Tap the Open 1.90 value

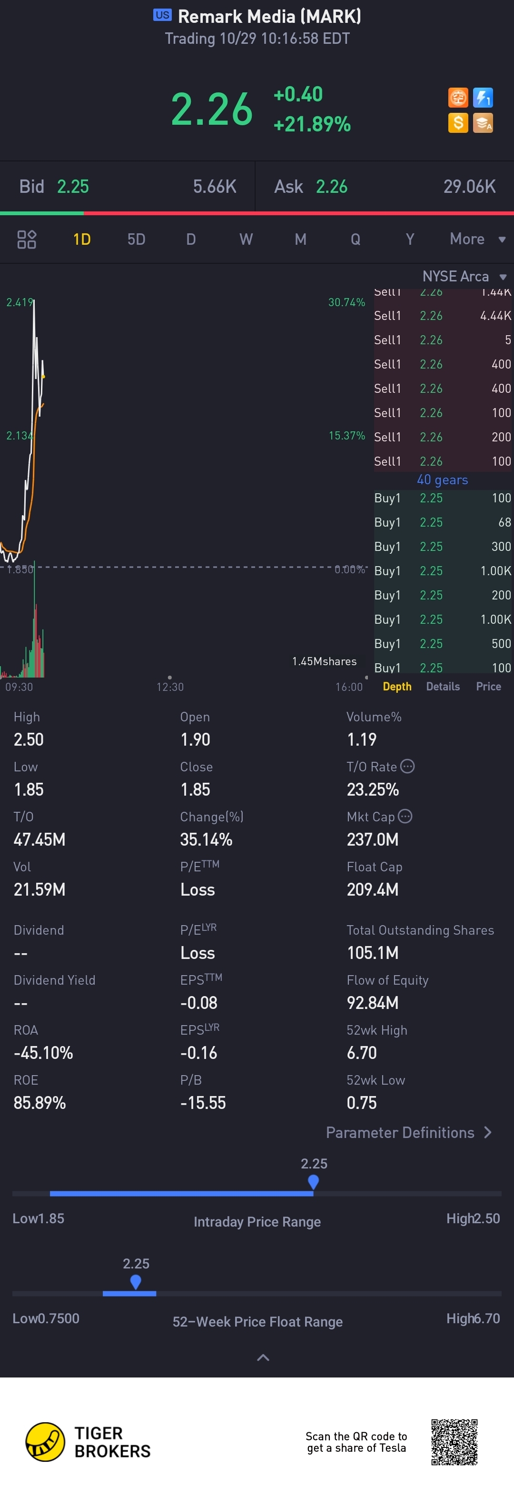[x=195, y=739]
